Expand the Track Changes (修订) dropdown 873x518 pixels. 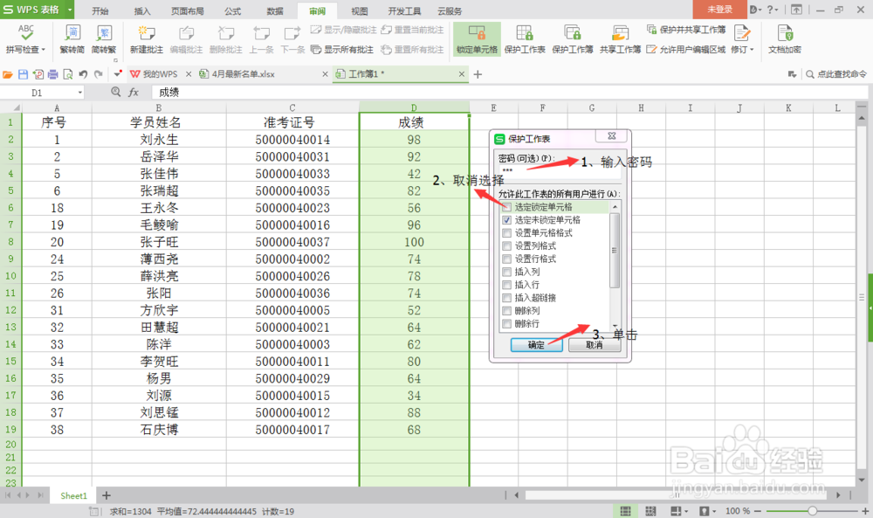[752, 50]
